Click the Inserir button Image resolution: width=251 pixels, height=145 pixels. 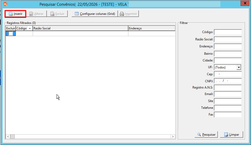(15, 14)
